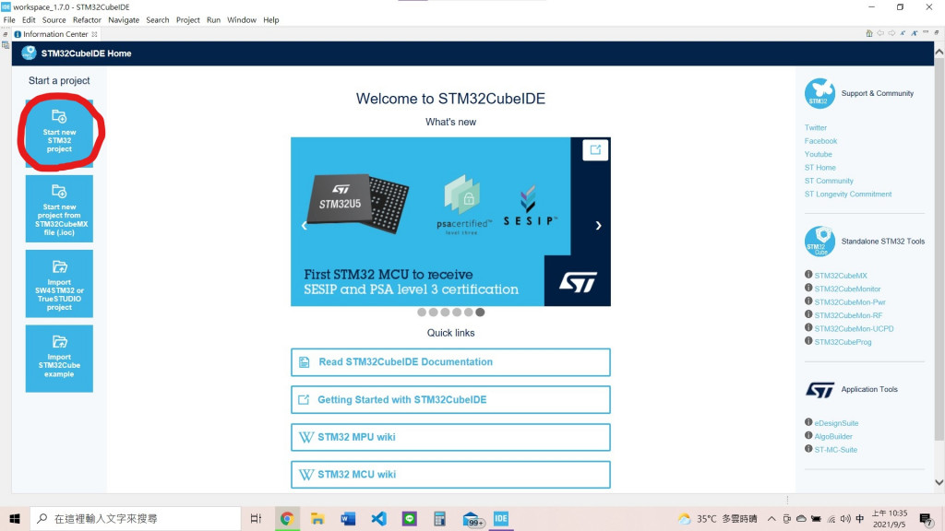Open the ST-MC-Suite link

coord(836,450)
